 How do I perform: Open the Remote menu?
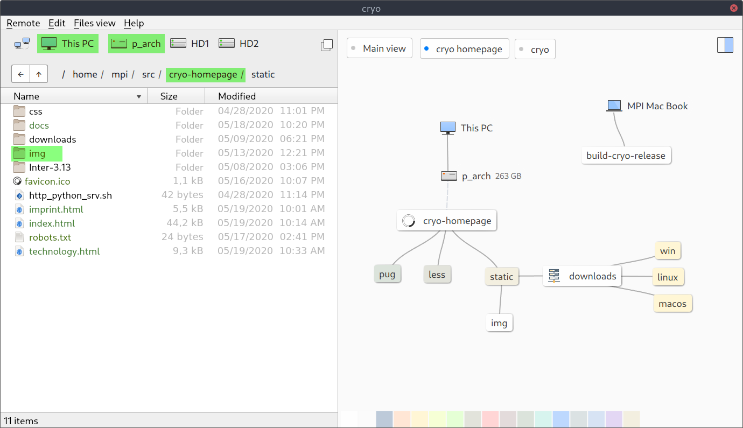23,23
